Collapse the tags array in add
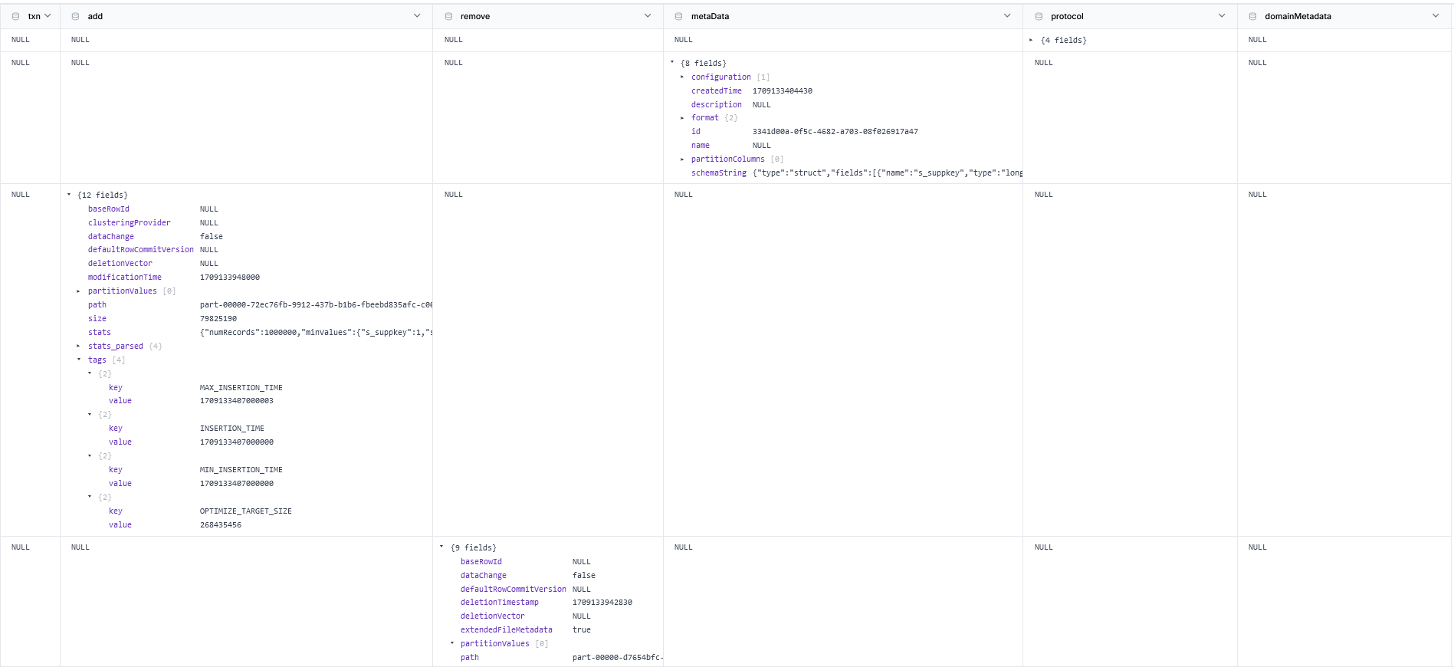Screen dimensions: 1454x667 (78, 360)
